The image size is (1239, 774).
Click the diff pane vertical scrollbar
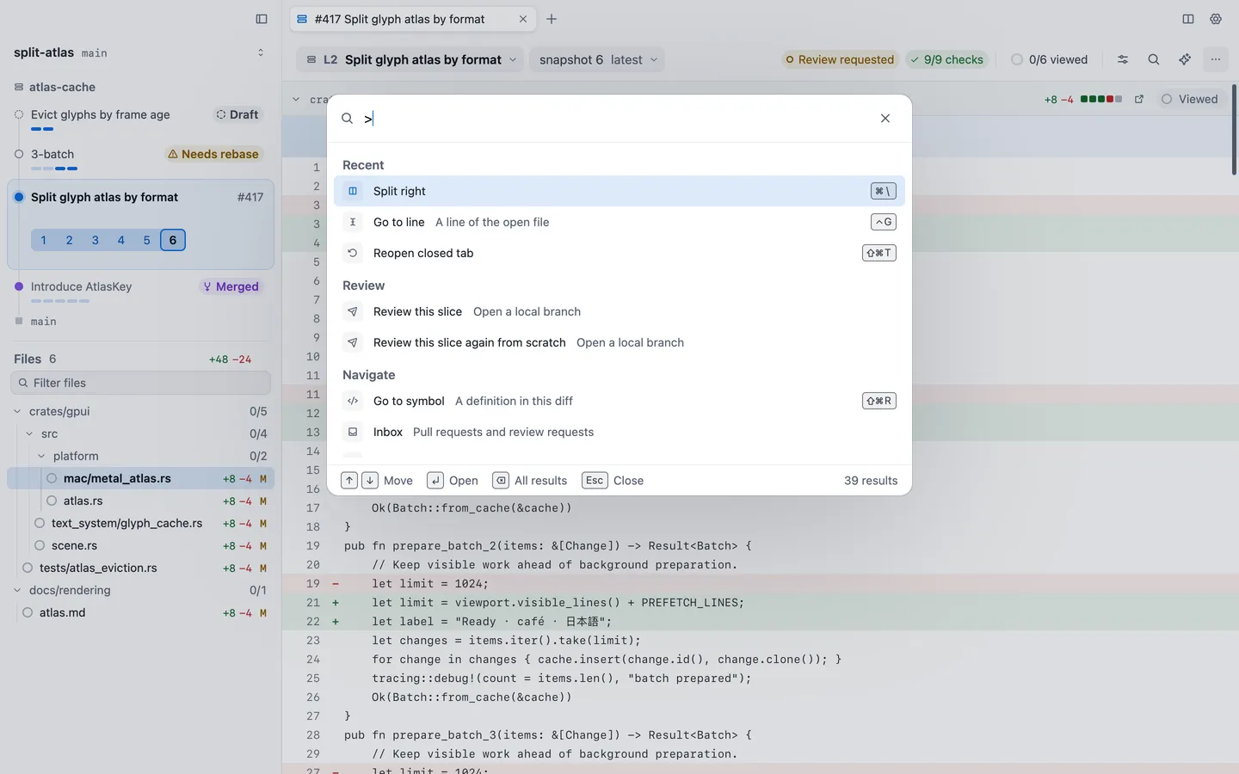click(x=1234, y=129)
